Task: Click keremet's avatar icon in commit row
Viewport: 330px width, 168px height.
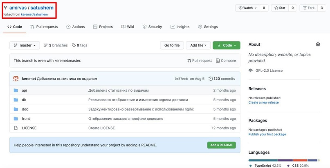Action: 16,79
